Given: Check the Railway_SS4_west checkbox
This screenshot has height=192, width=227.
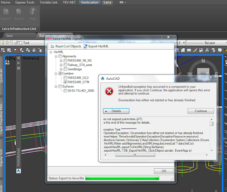Looking at the screenshot, I should (x=65, y=65).
